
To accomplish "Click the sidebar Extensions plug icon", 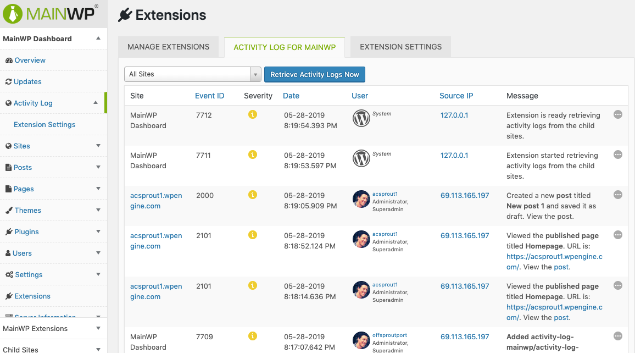I will (x=9, y=296).
